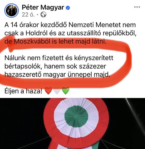145x149 pixels.
Task: Click the blue verified badge icon
Action: point(68,8)
